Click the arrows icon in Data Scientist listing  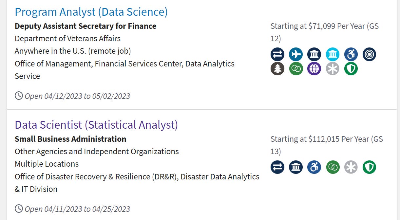(277, 167)
